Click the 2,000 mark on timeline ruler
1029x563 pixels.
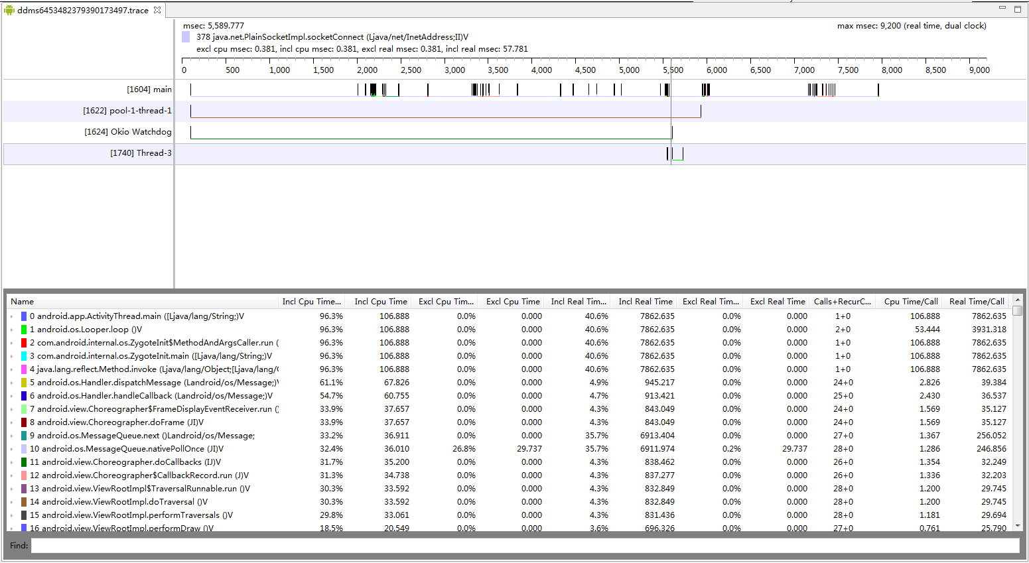pos(367,70)
